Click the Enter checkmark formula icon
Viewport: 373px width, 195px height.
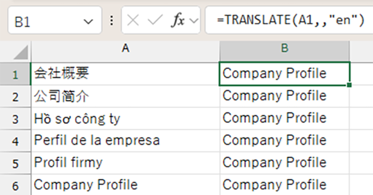155,21
